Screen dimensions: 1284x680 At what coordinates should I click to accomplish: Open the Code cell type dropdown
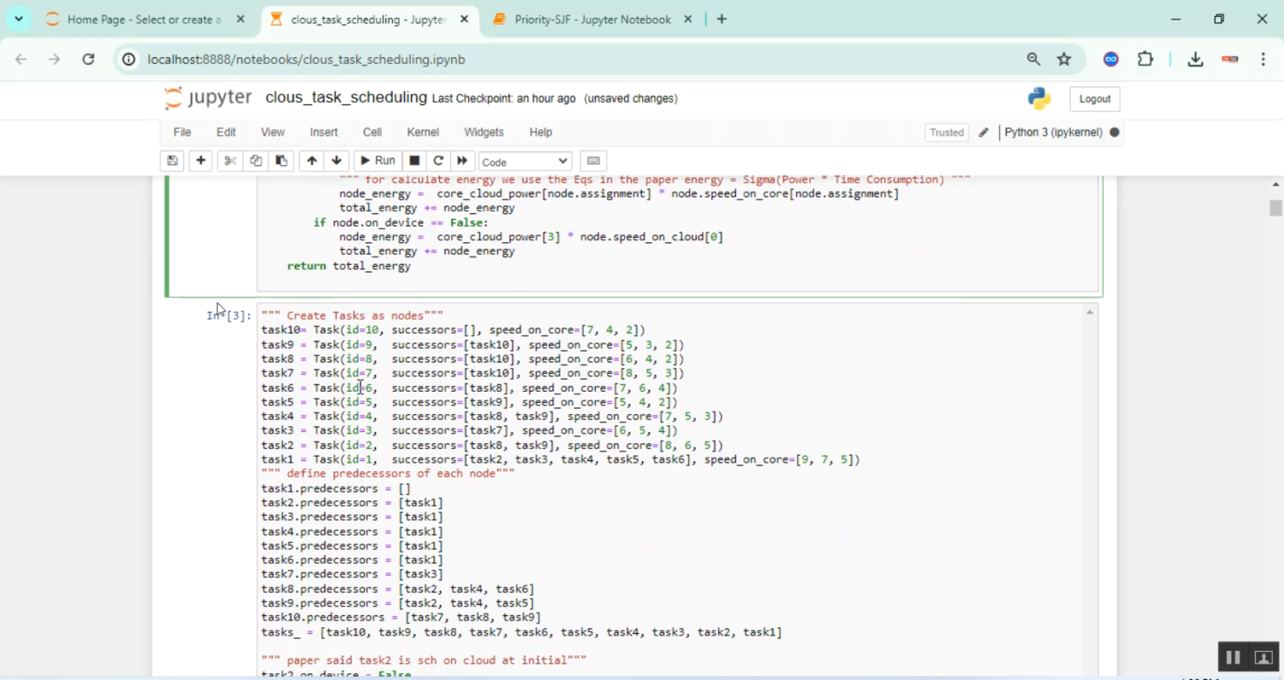coord(525,162)
